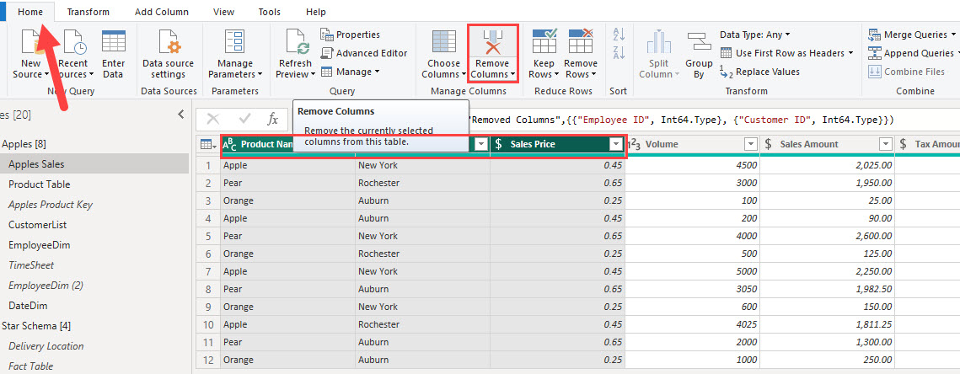Click the Group By icon
Image resolution: width=960 pixels, height=374 pixels.
[699, 43]
